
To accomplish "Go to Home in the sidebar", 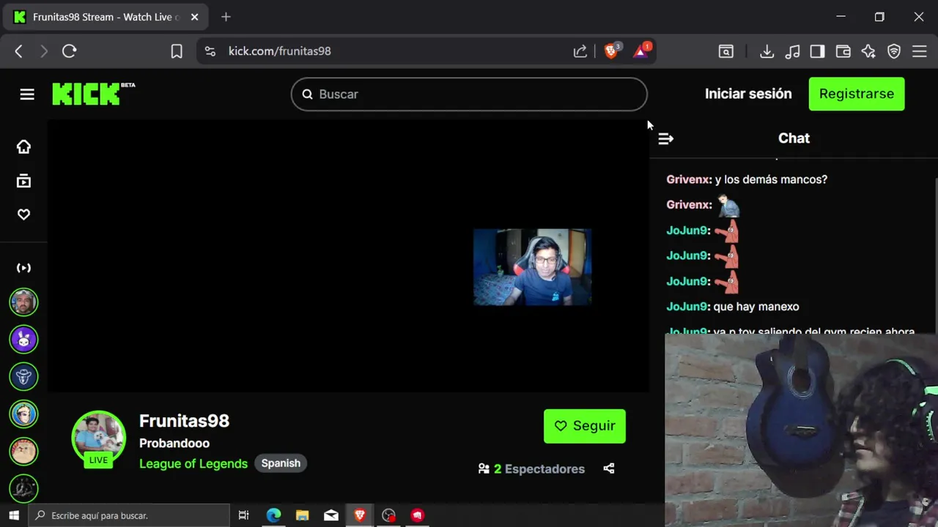I will (23, 146).
